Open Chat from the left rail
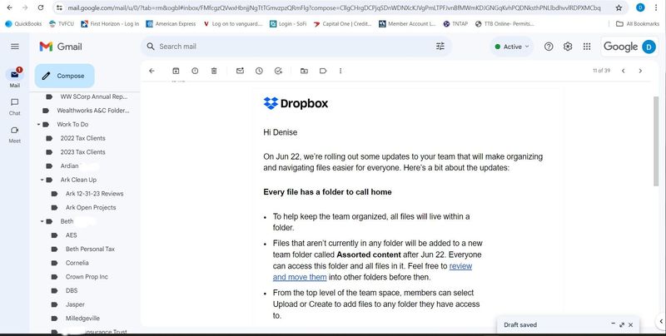Screen dimensions: 666x336 (x=15, y=106)
